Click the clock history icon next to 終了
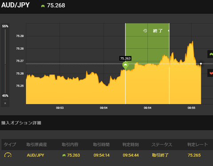Screen dimensions: 213x166 [145, 30]
